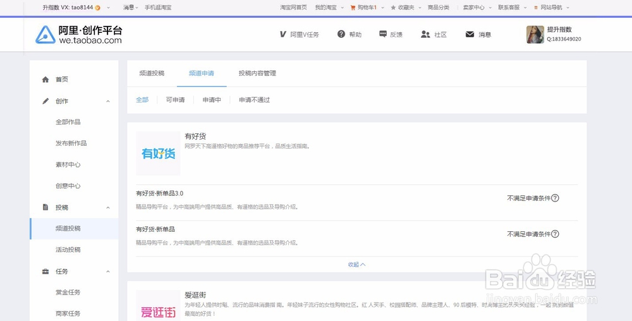Open the top-bar 消息 dropdown
Screen dimensions: 632x321
[x=131, y=7]
